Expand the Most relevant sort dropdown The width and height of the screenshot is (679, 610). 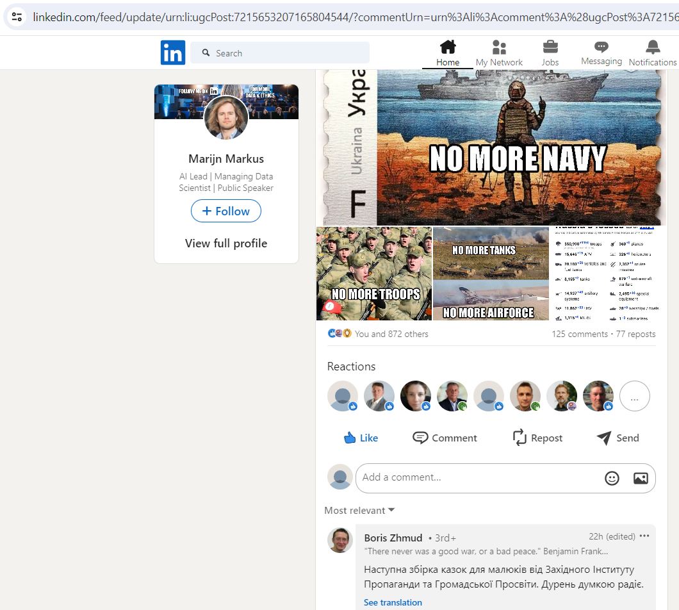(359, 510)
